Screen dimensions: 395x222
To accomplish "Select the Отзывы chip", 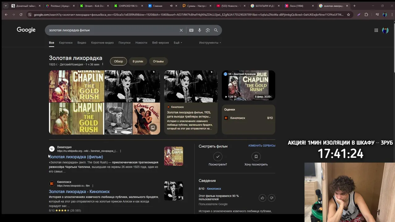I will tap(158, 61).
